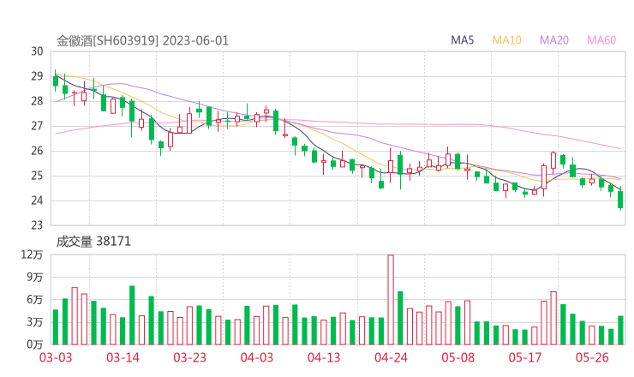Viewport: 634px width, 377px height.
Task: Click the 03-03 date label
Action: (56, 357)
